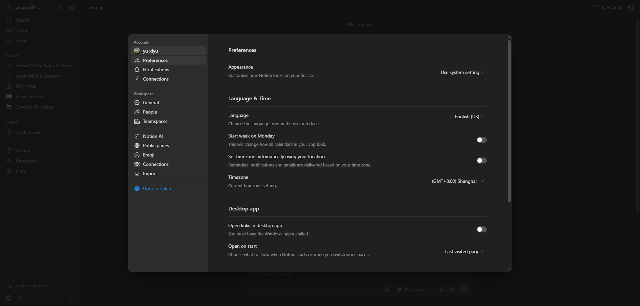
Task: Open Timezone dropdown (GMT+8:00) Shanghai
Action: [x=458, y=181]
